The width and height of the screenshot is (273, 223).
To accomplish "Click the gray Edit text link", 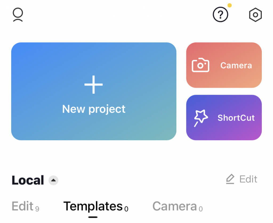I will [x=248, y=179].
